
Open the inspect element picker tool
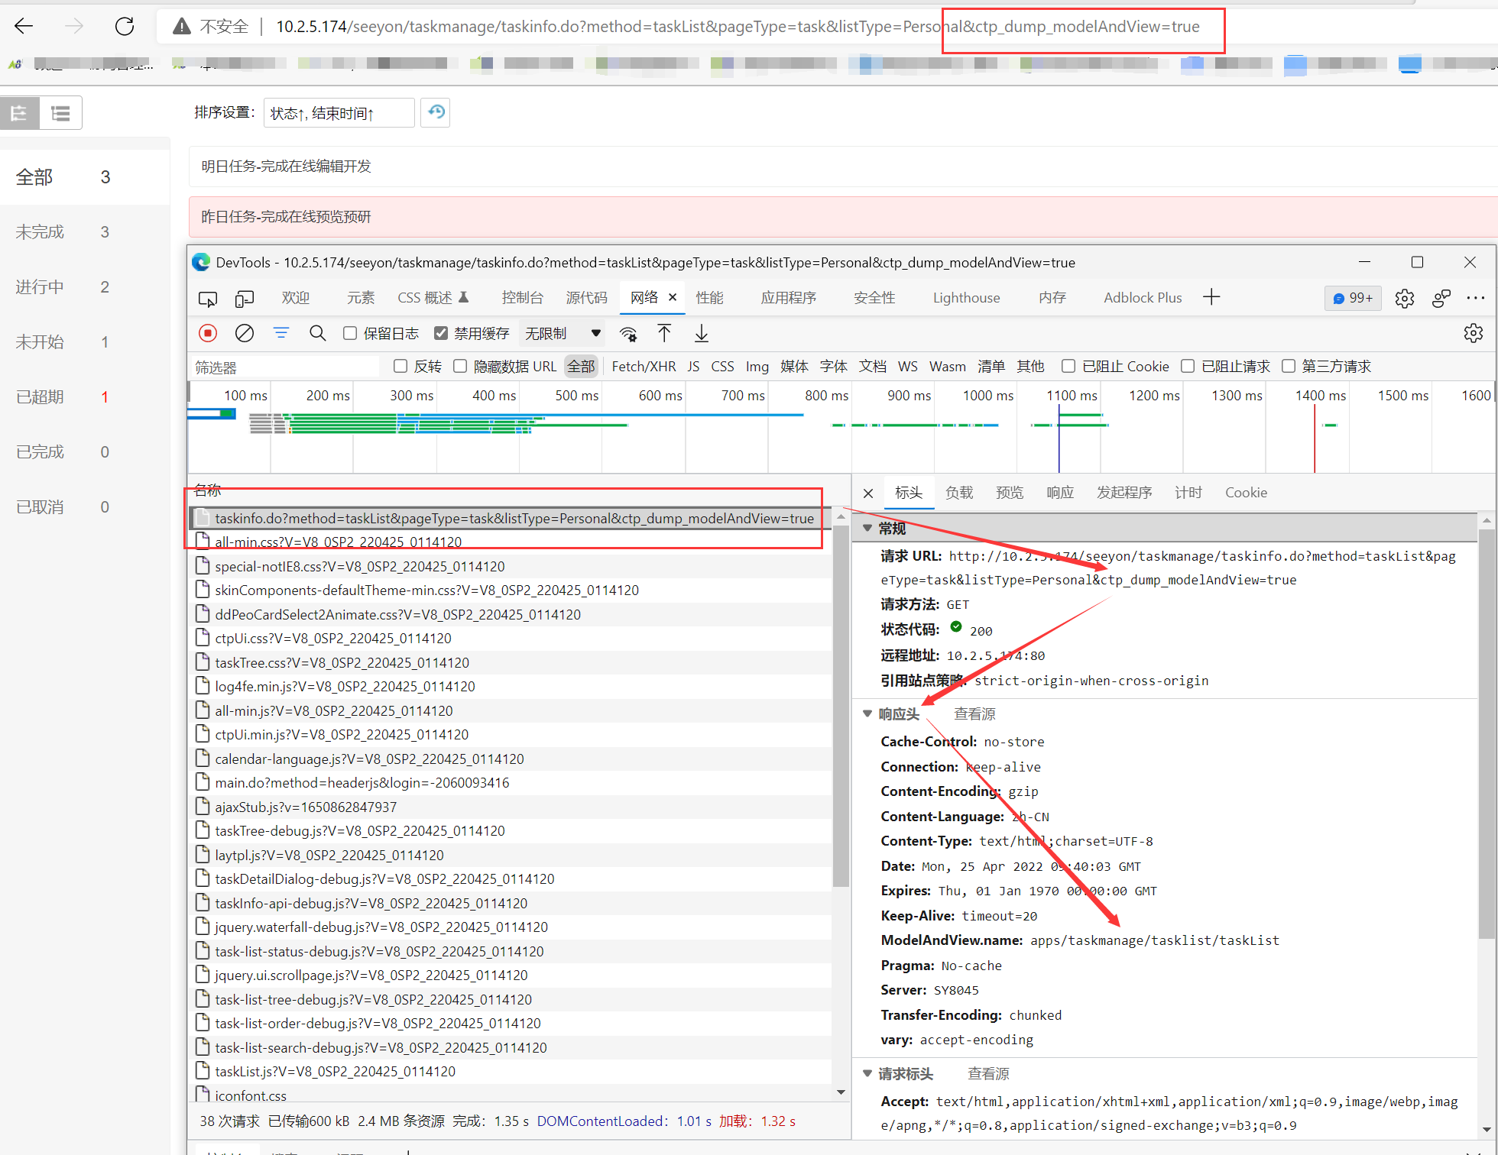pyautogui.click(x=208, y=298)
